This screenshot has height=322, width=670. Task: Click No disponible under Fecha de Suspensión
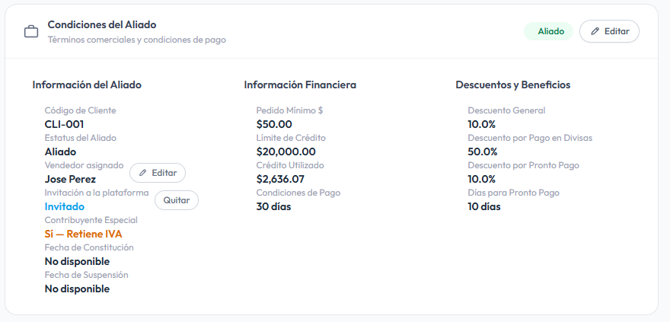pos(78,289)
